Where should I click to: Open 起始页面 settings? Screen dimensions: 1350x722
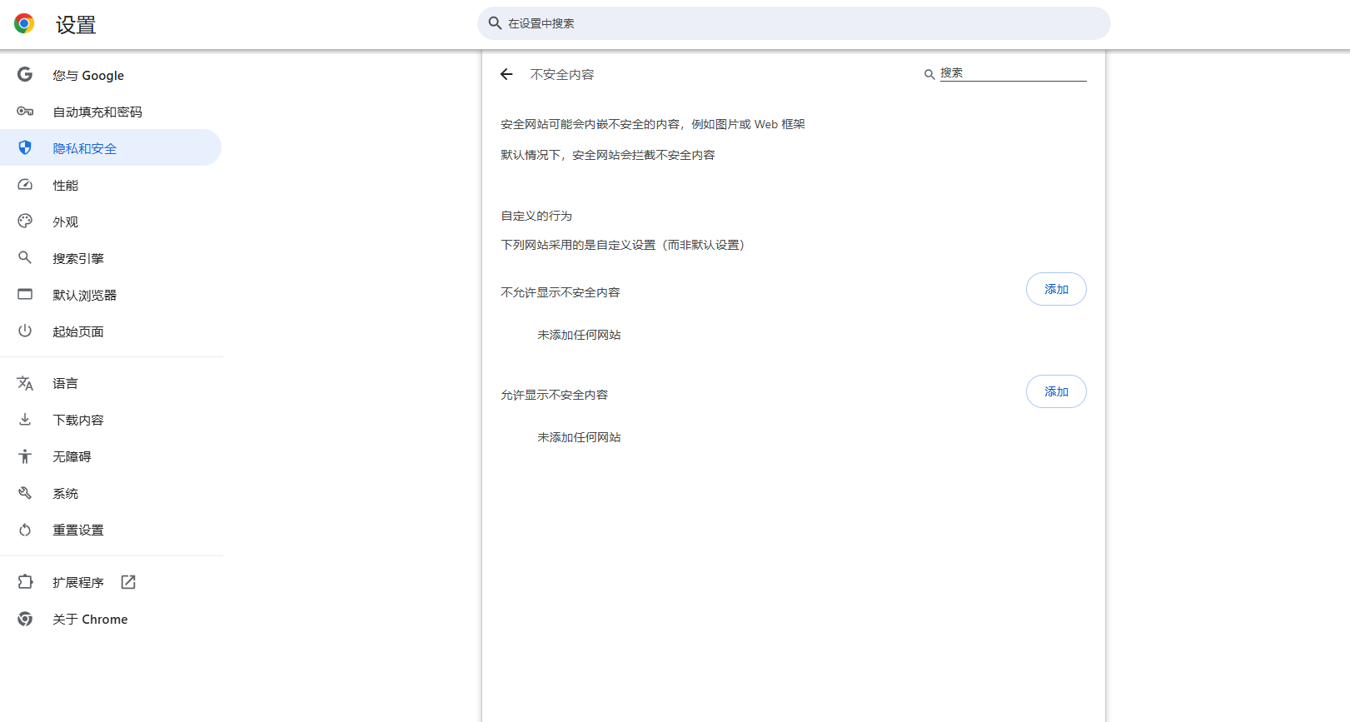tap(111, 331)
